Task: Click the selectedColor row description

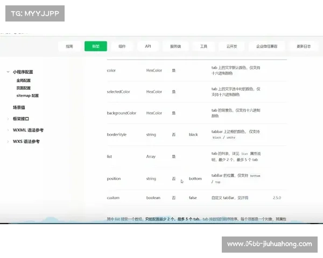Action: pos(236,92)
